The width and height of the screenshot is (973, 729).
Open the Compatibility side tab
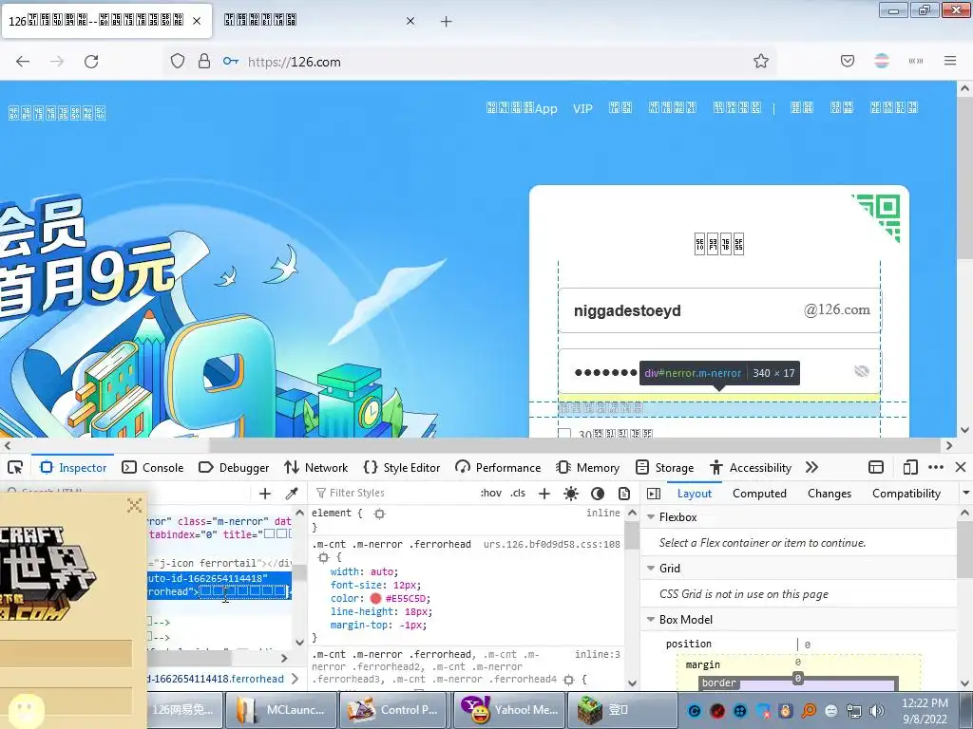(906, 494)
